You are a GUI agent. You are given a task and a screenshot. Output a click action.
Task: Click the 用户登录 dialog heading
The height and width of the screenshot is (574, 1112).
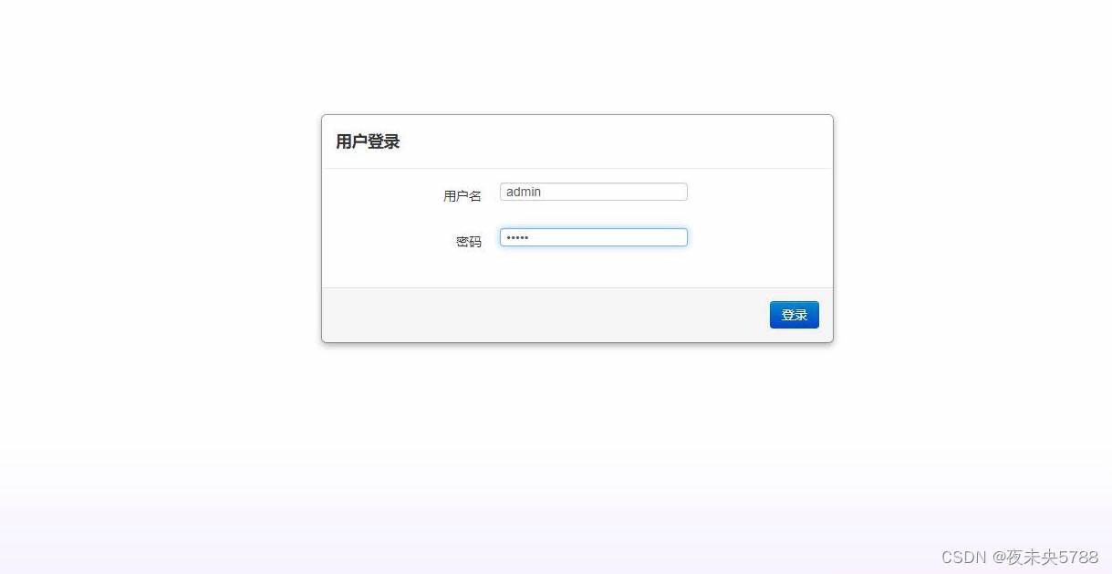(x=368, y=141)
